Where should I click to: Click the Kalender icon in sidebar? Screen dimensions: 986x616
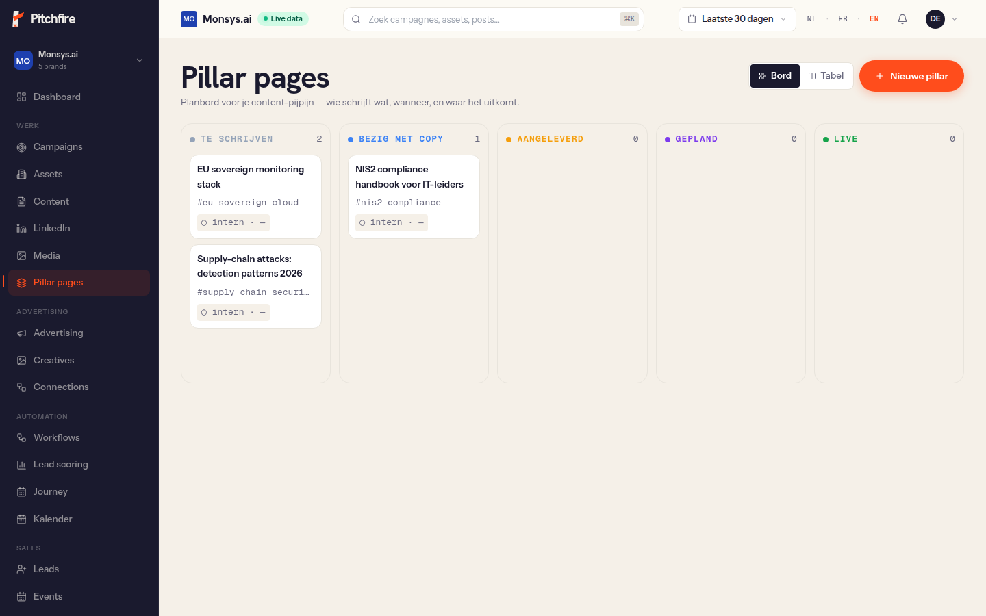(x=22, y=519)
